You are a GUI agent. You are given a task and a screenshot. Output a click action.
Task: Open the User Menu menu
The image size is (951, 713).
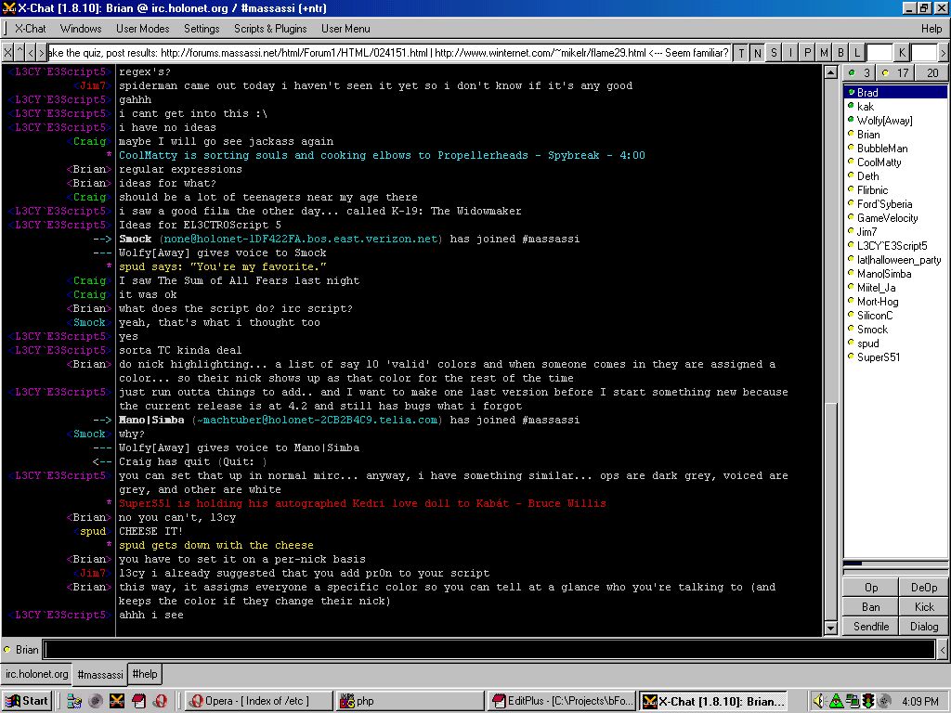pyautogui.click(x=345, y=29)
